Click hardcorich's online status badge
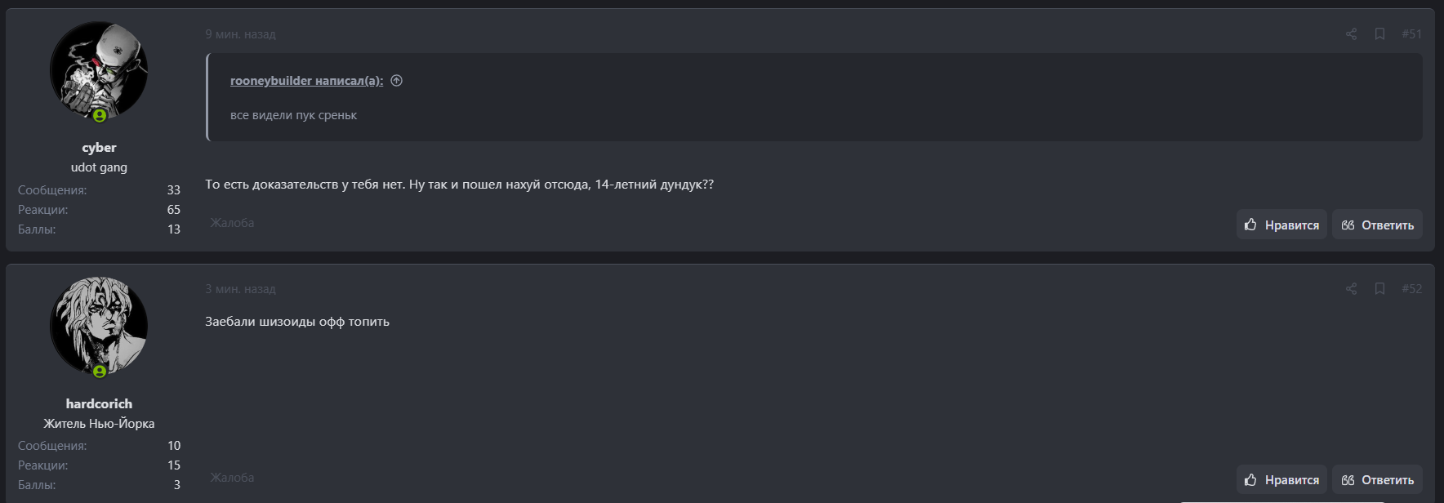The image size is (1444, 503). tap(100, 372)
